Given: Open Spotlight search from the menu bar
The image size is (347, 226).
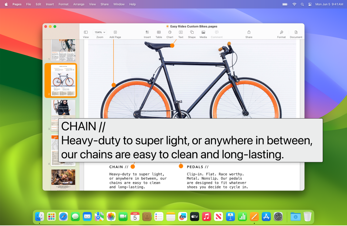Looking at the screenshot, I should pyautogui.click(x=302, y=4).
